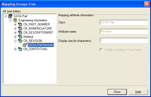Toggle Enable updating of SmarTeam checkbox

(101, 50)
